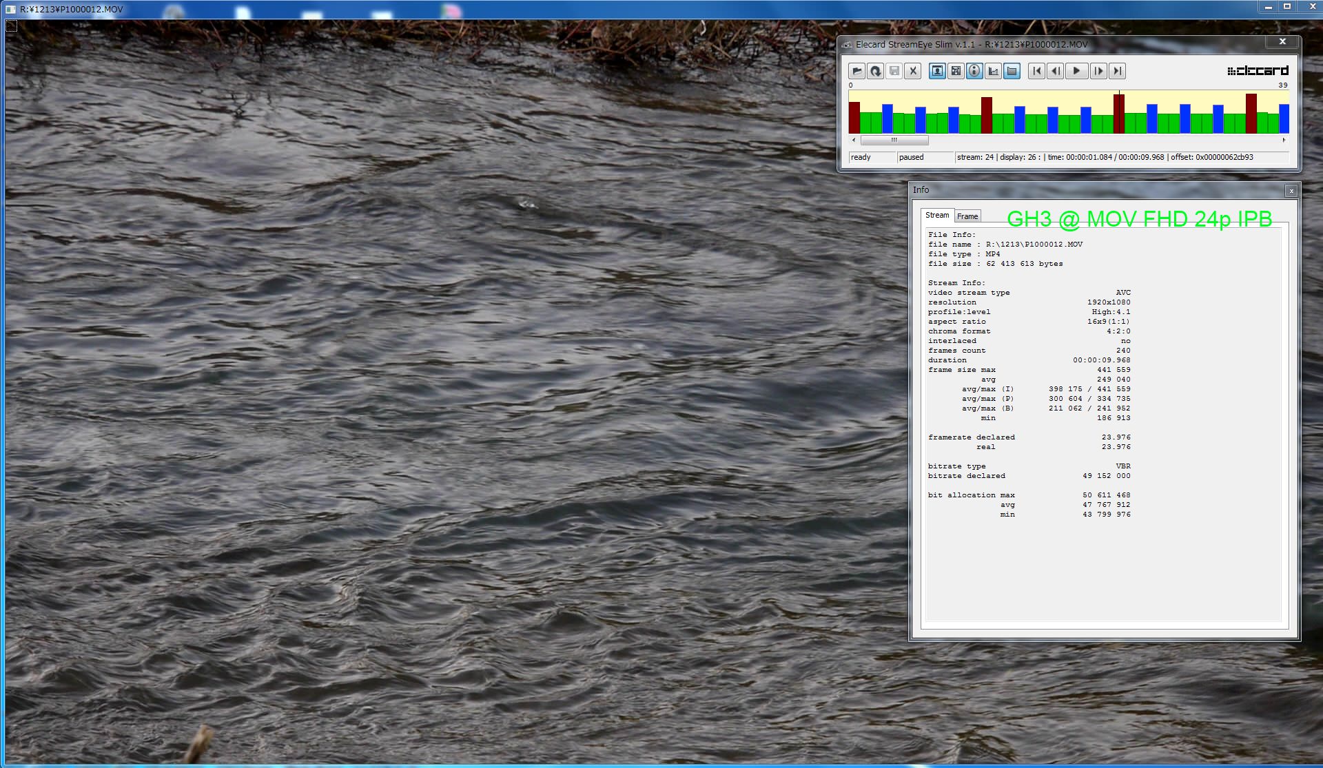Select the first dark red I-frame bar
The width and height of the screenshot is (1323, 768).
854,118
